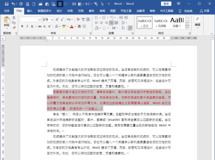Sort the selected paragraphs
The height and width of the screenshot is (160, 215).
pos(123,28)
